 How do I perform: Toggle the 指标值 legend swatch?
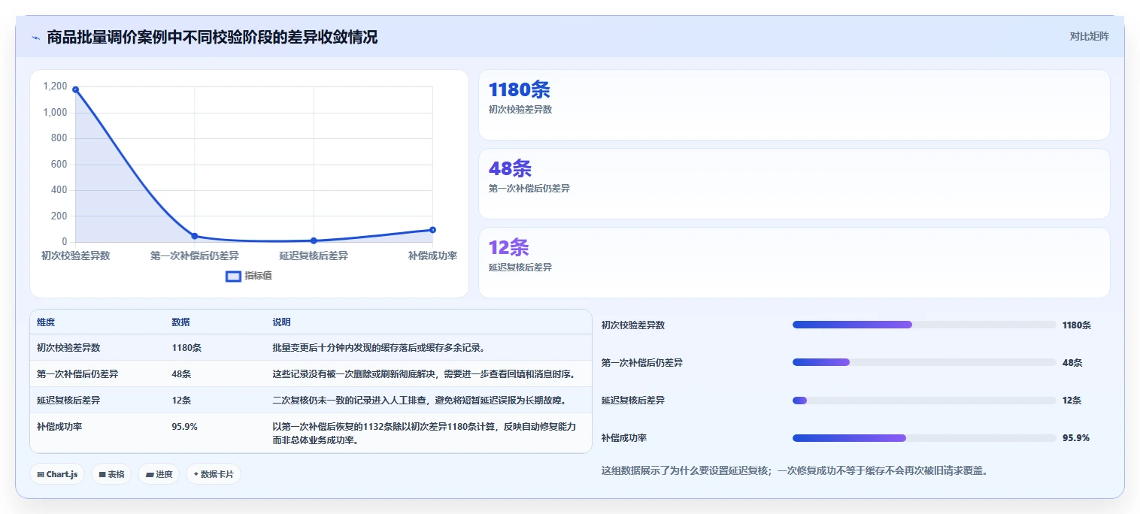[234, 276]
